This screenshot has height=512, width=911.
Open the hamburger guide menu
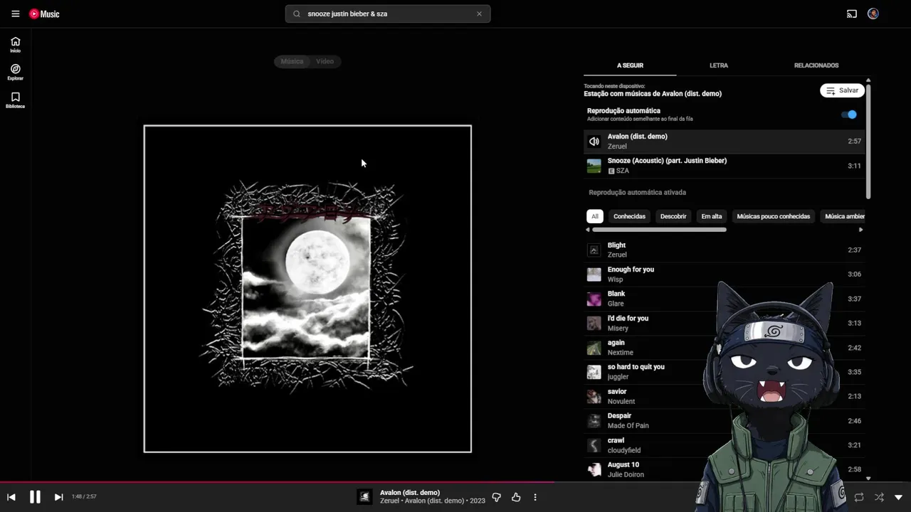(15, 14)
